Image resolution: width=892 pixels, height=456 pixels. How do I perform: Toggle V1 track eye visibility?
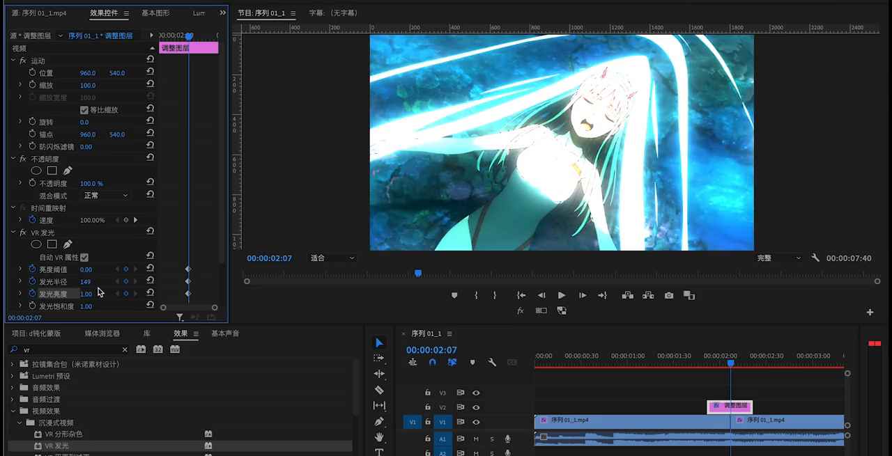click(x=476, y=422)
